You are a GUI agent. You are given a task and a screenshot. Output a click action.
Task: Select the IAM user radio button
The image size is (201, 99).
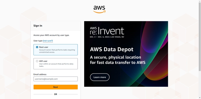[37, 61]
